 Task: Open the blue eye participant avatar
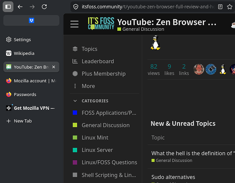pyautogui.click(x=211, y=69)
